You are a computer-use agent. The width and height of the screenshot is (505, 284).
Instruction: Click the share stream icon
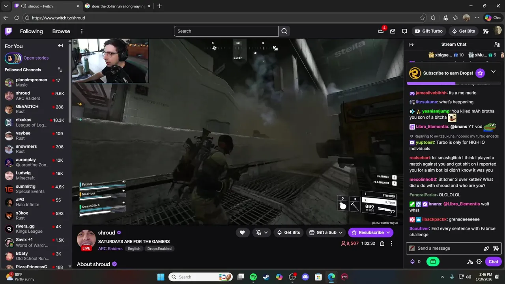point(382,243)
